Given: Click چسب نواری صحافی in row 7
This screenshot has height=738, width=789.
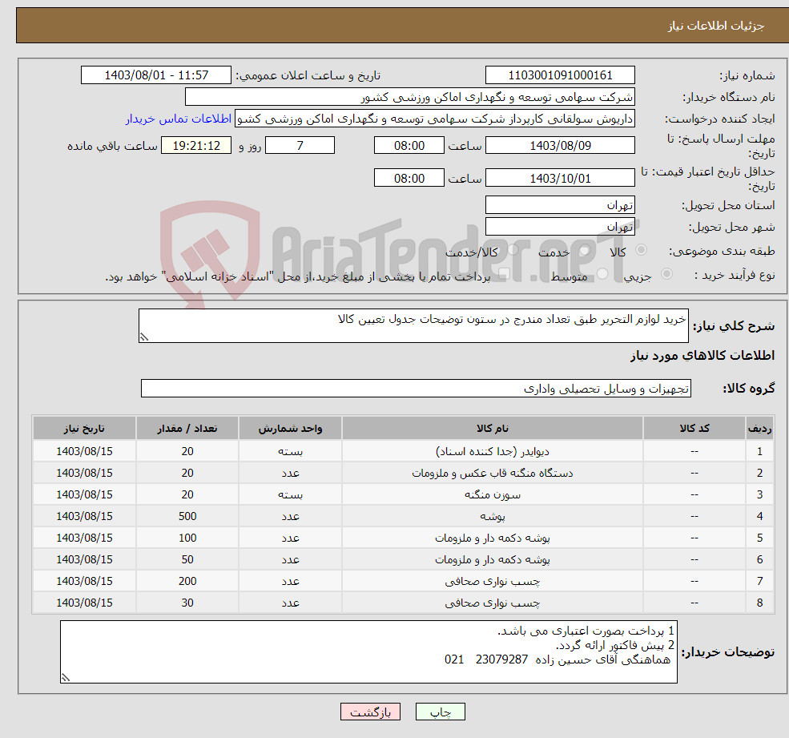Looking at the screenshot, I should tap(492, 582).
